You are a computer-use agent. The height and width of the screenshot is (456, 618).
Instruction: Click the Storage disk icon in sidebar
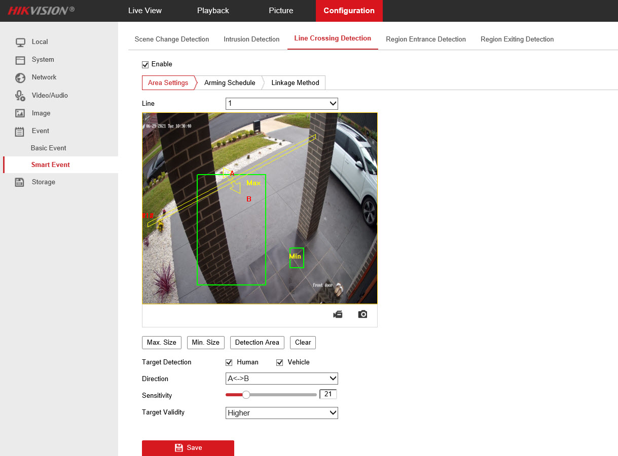coord(20,182)
